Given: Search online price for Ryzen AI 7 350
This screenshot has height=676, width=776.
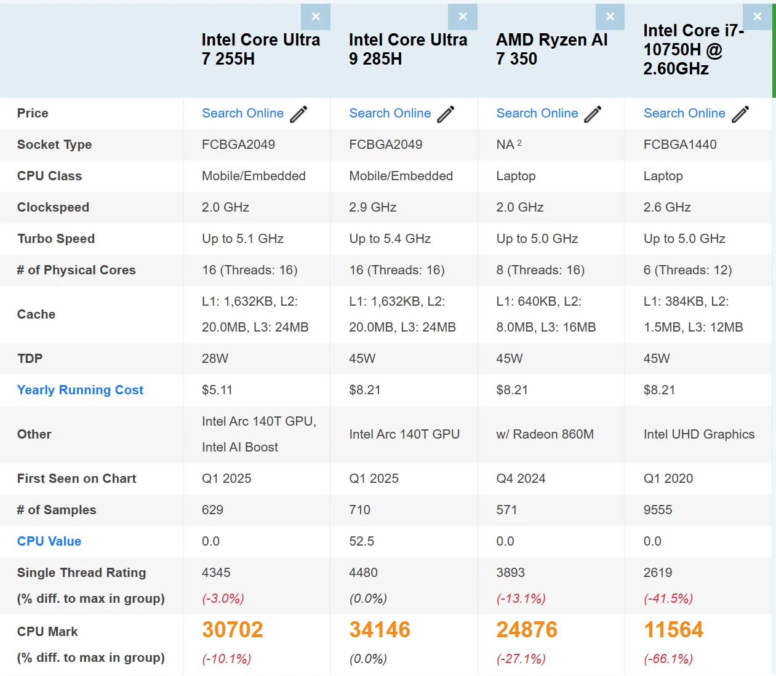Looking at the screenshot, I should point(537,113).
